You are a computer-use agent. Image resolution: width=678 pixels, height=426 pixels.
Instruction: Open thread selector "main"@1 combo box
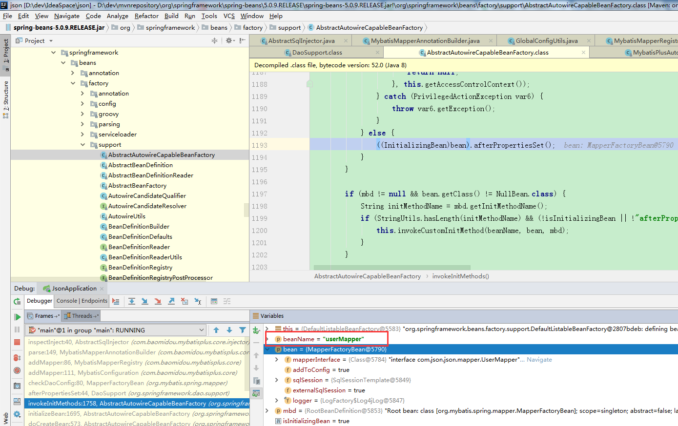point(116,330)
